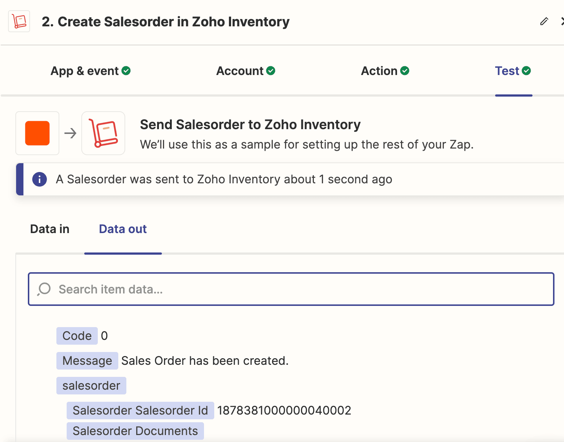Click the Zoho Inventory icon in header

point(19,22)
